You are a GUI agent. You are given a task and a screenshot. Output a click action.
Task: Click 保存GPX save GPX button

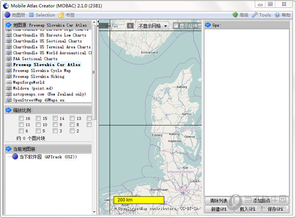(275, 209)
